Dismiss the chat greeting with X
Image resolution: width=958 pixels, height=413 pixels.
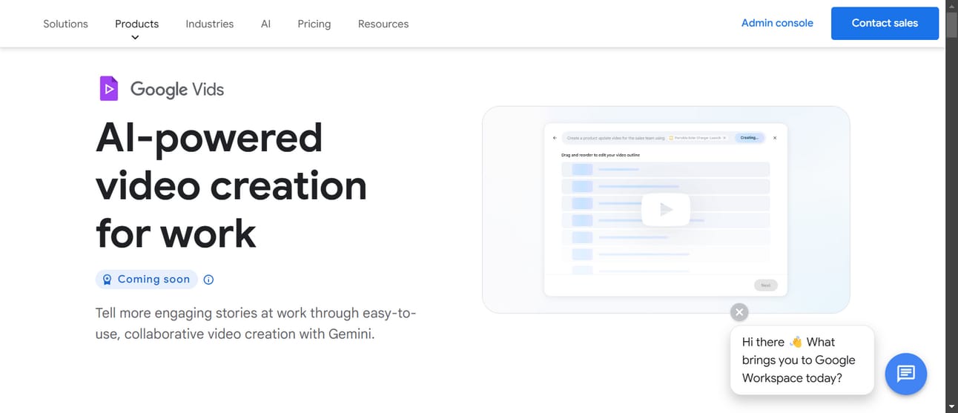click(739, 312)
